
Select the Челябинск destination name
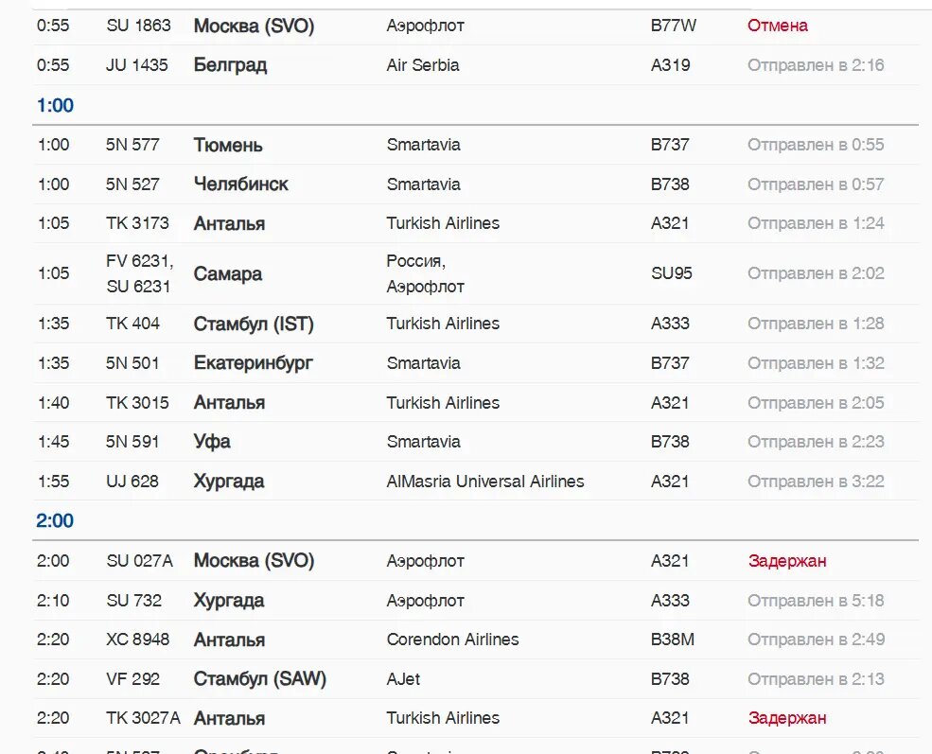(240, 184)
